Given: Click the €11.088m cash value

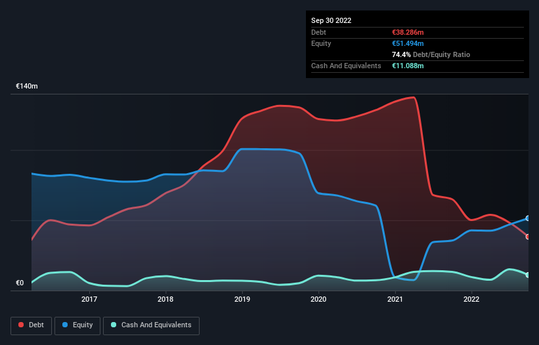Looking at the screenshot, I should [x=408, y=66].
